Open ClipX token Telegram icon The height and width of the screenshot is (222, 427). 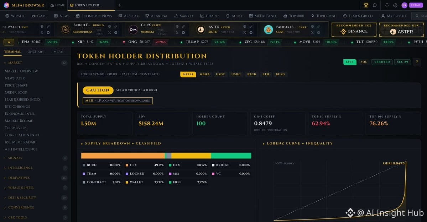click(183, 33)
